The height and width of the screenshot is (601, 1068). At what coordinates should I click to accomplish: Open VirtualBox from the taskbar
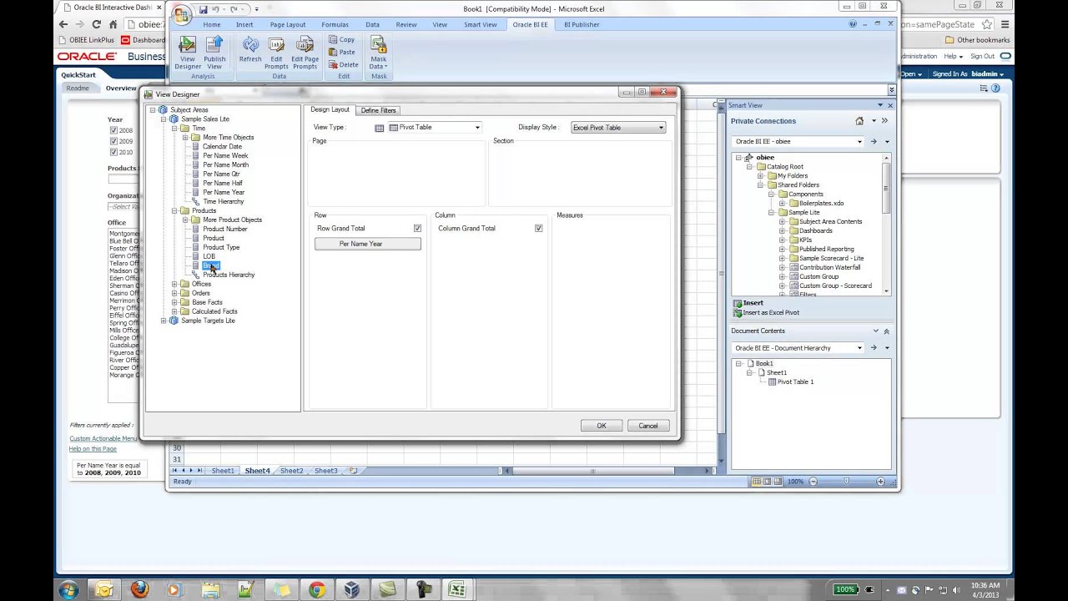351,590
